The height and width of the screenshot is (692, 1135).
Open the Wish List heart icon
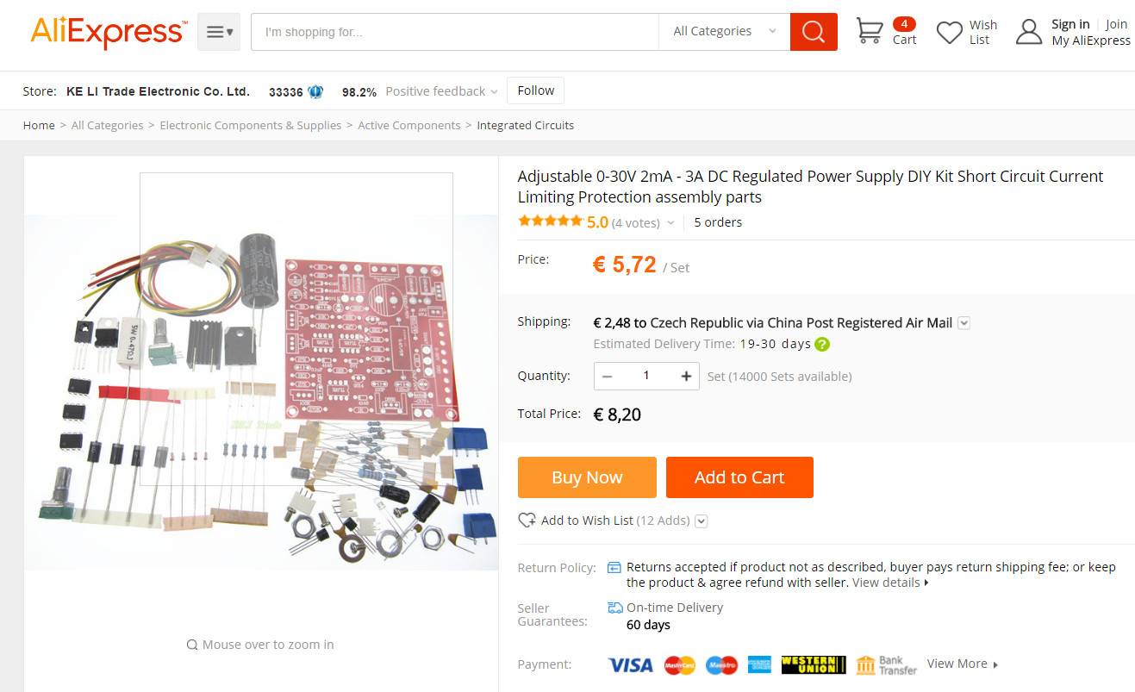950,33
